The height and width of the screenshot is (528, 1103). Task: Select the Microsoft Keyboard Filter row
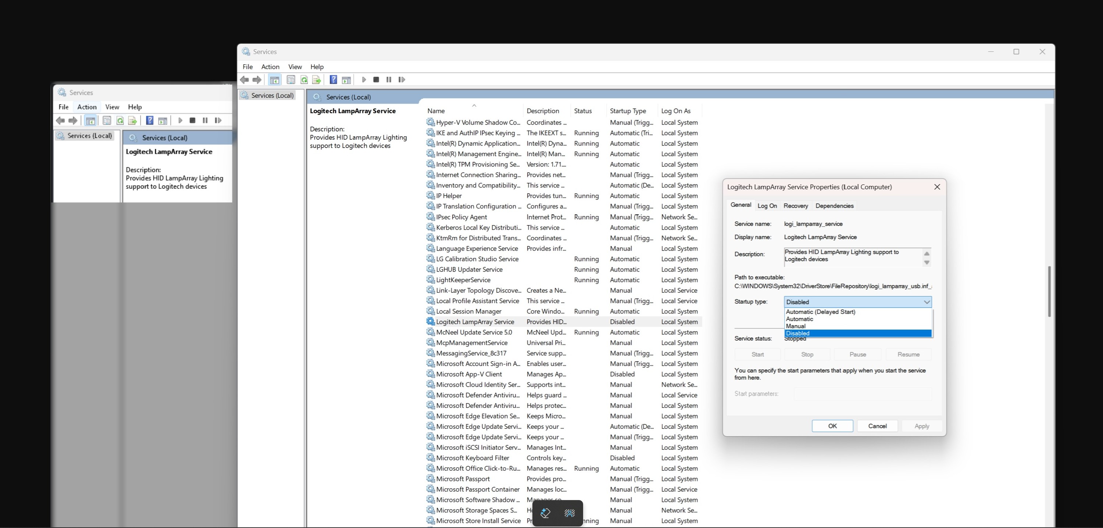[x=564, y=458]
